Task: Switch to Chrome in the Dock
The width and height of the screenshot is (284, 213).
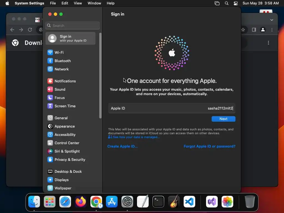Action: point(96,202)
